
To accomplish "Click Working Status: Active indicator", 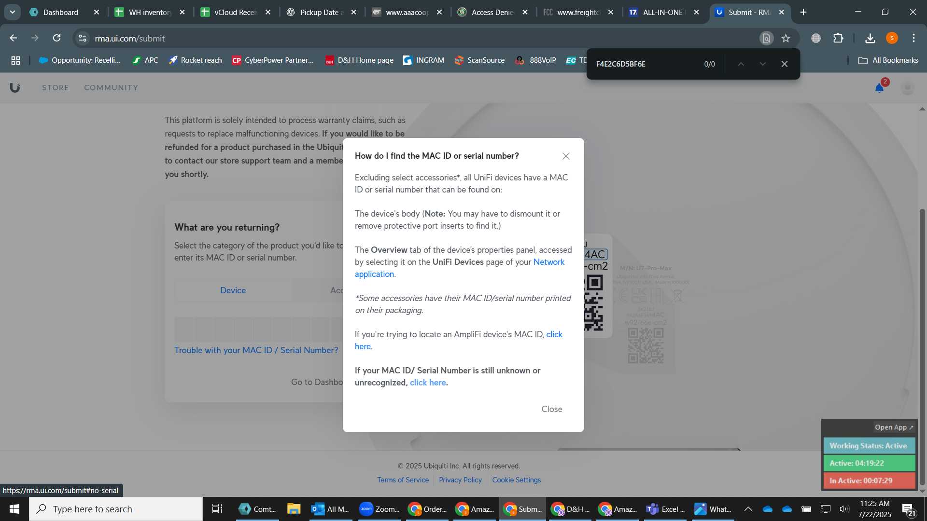I will coord(869,446).
